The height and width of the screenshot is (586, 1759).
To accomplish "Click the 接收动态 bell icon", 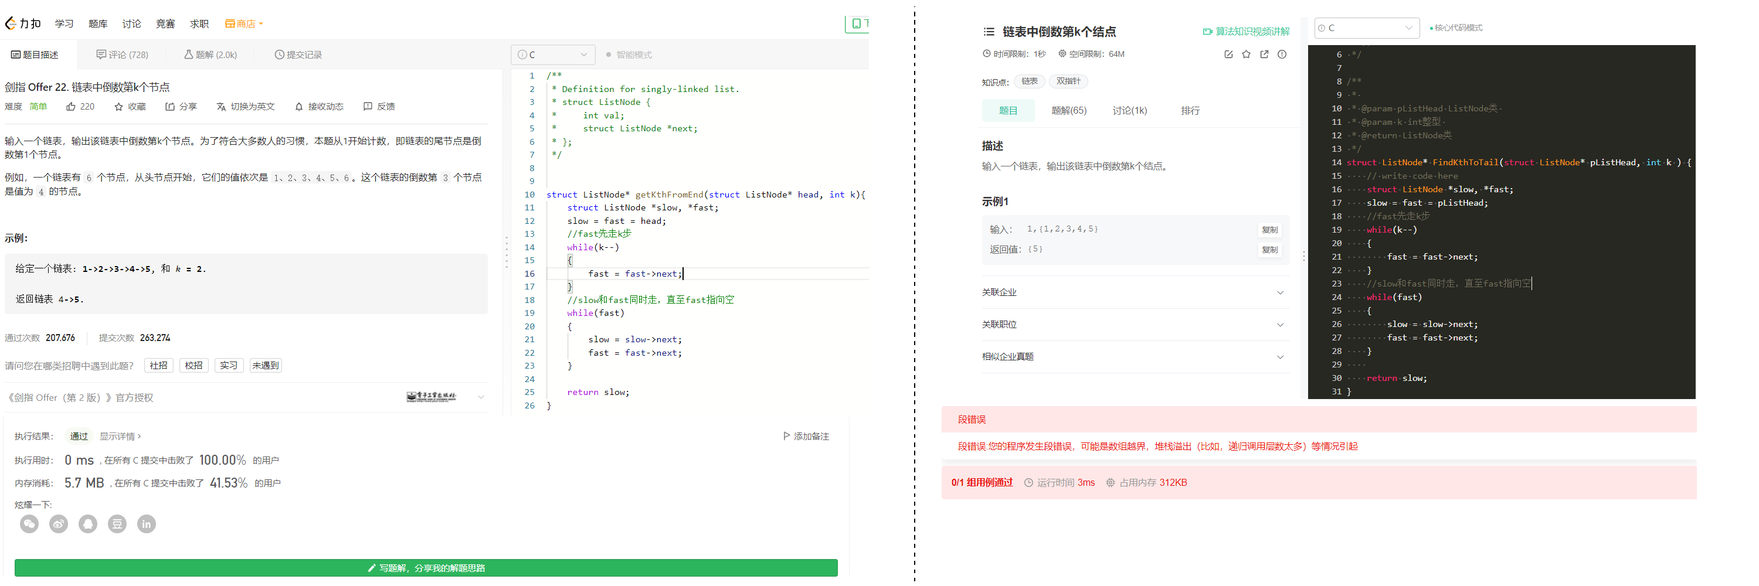I will click(299, 107).
